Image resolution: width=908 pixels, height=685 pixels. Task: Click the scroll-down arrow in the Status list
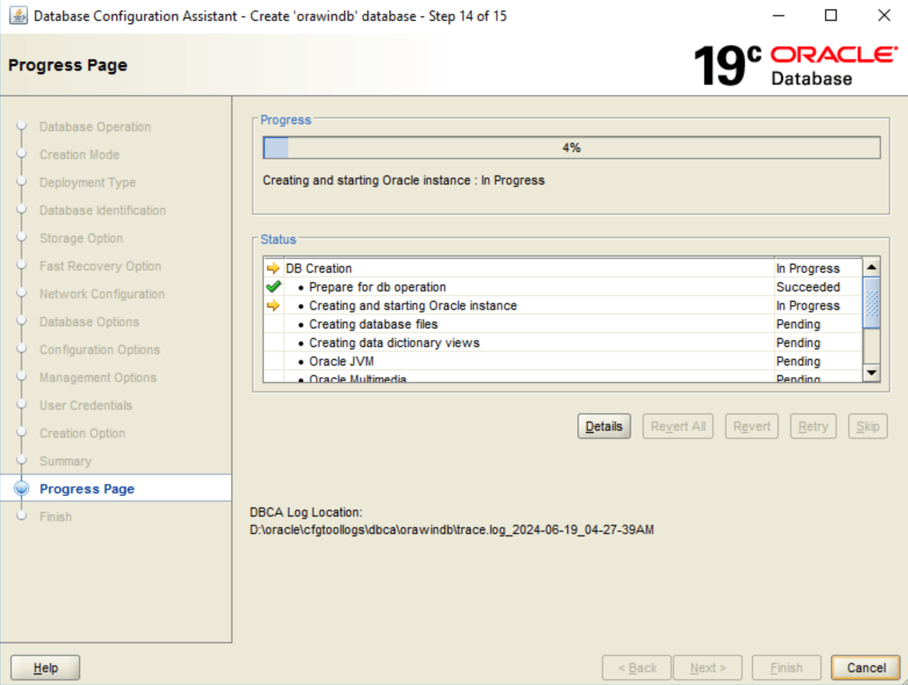(x=871, y=374)
